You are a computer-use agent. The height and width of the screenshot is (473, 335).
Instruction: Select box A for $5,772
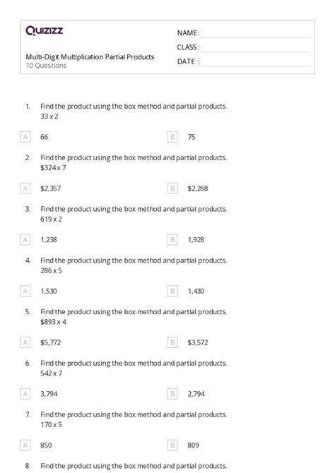(x=25, y=342)
